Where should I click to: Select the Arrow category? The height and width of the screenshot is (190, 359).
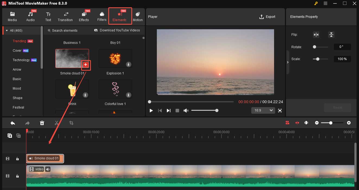(x=17, y=70)
